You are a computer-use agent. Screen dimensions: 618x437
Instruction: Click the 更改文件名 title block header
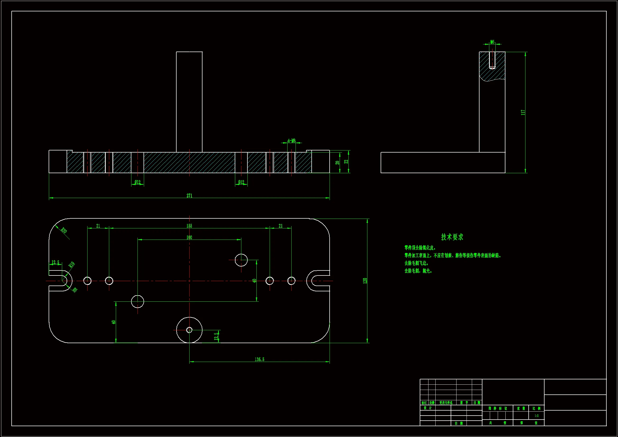click(x=446, y=403)
